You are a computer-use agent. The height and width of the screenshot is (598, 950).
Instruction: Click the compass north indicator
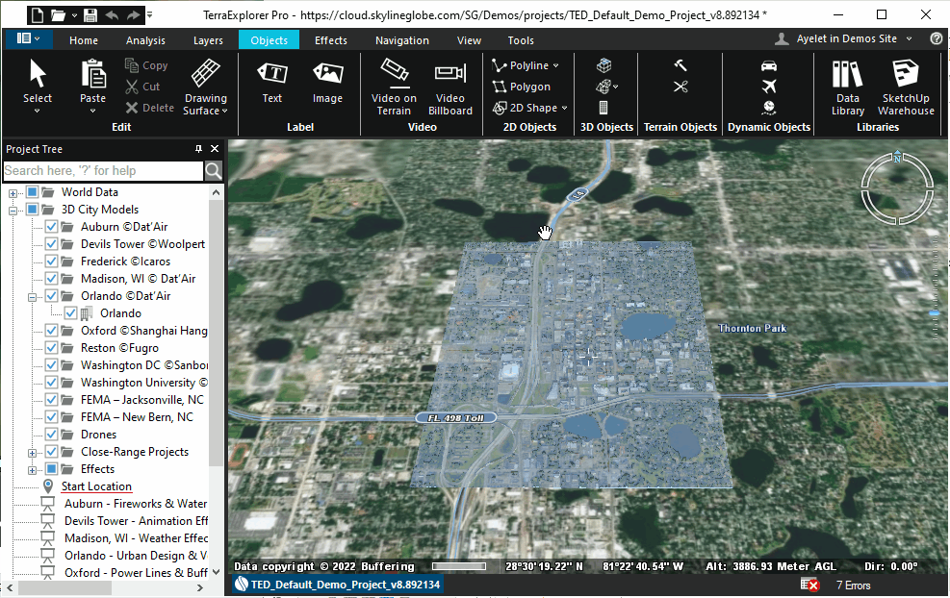(897, 158)
